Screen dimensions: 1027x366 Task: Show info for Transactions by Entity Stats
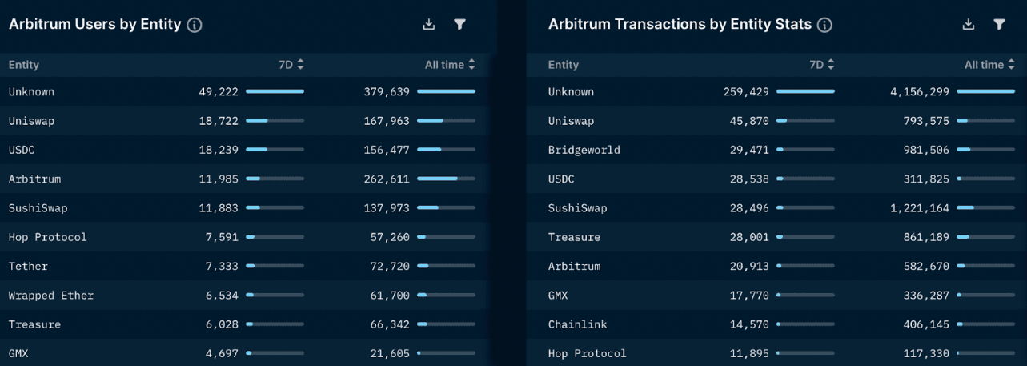tap(824, 25)
